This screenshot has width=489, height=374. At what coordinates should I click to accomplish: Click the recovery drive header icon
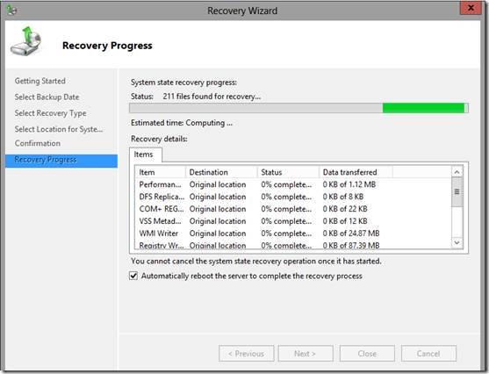point(25,41)
